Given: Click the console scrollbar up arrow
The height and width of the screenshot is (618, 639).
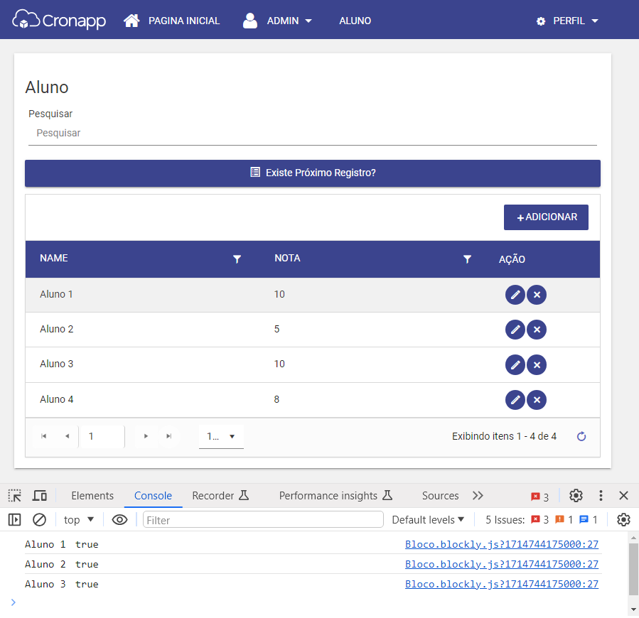Looking at the screenshot, I should [633, 538].
